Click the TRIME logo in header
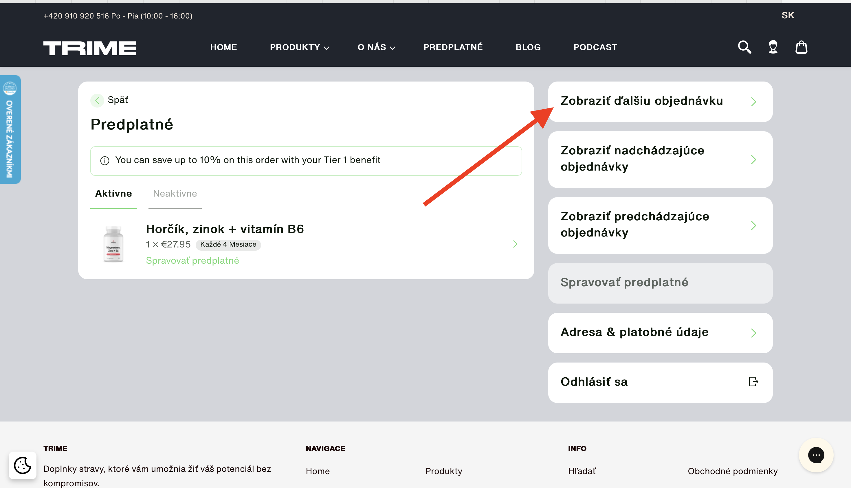 (x=90, y=48)
